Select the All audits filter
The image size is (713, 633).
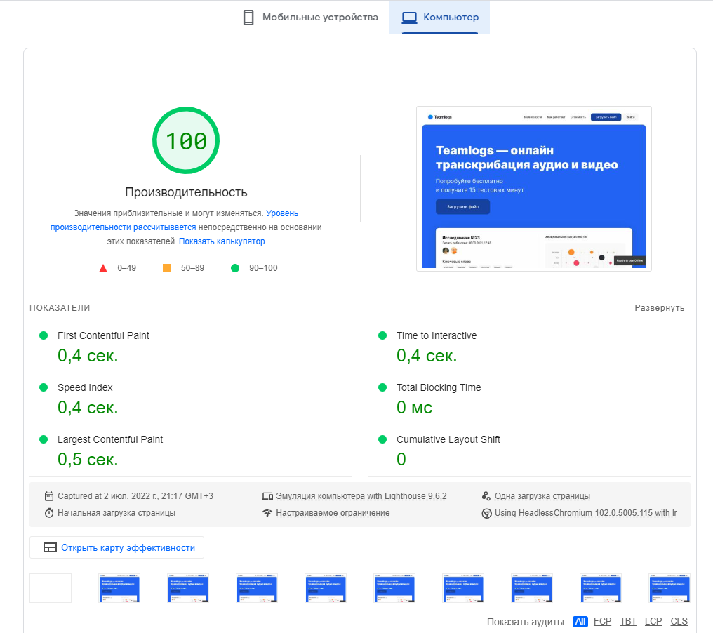[x=580, y=622]
